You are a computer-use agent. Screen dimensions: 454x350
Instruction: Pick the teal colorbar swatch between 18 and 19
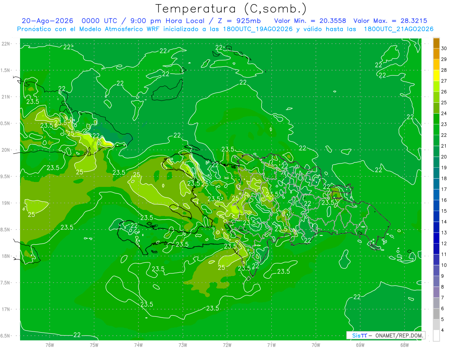pyautogui.click(x=436, y=173)
